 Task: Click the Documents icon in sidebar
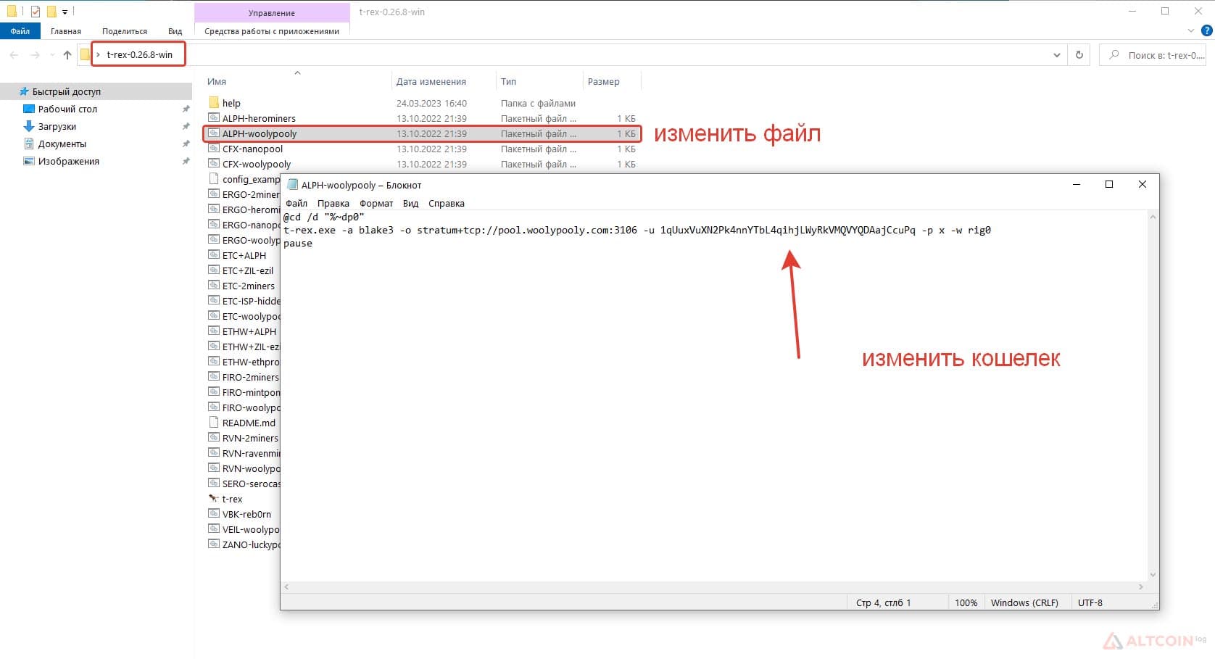click(x=29, y=144)
